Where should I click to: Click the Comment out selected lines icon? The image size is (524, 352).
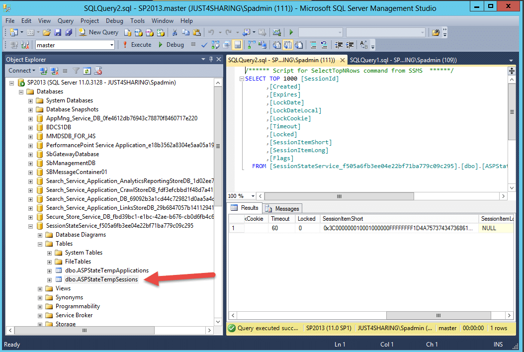(313, 45)
